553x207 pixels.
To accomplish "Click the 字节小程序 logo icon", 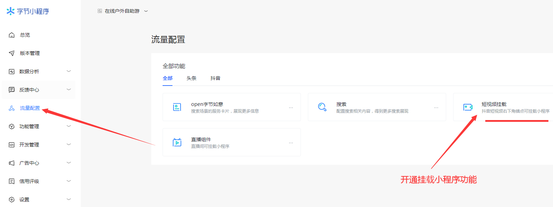I will [x=11, y=11].
